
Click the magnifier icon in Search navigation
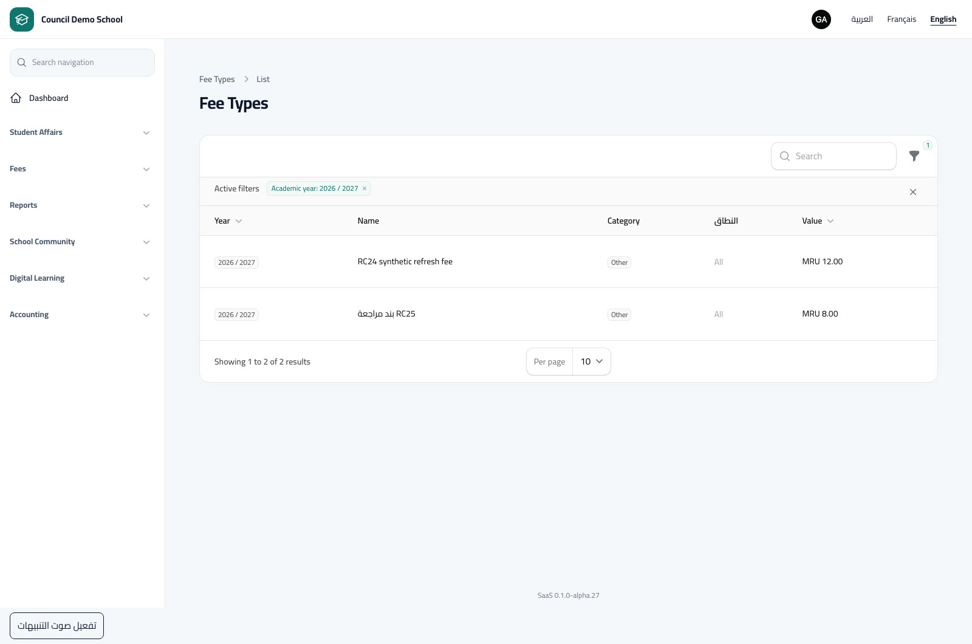point(22,63)
